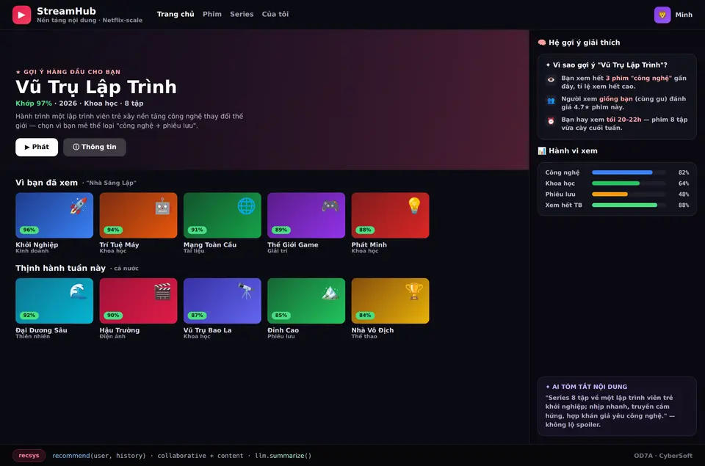This screenshot has width=705, height=466.
Task: Open the Khởi Nghiệp thumbnail card
Action: (54, 215)
